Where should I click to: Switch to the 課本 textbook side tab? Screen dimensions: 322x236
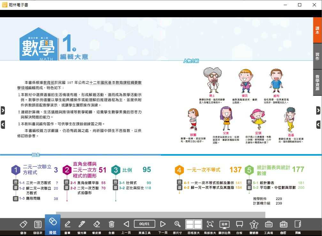coord(318,30)
